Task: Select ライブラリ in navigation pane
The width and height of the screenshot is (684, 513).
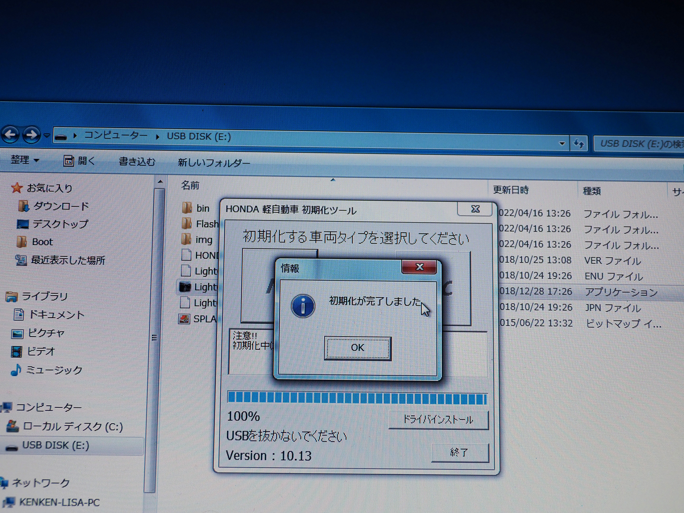Action: (45, 296)
